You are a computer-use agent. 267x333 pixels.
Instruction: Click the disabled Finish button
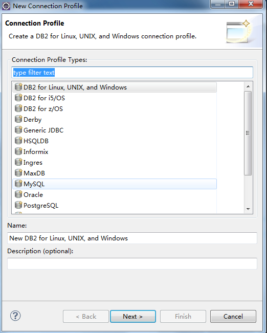click(183, 317)
